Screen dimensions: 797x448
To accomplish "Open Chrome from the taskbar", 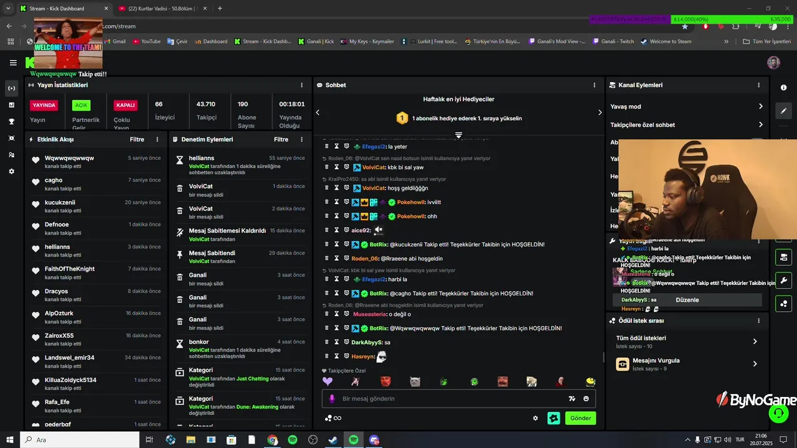I will pyautogui.click(x=272, y=440).
